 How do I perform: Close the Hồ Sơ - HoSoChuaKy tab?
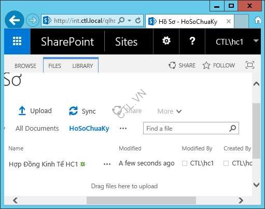click(x=229, y=21)
